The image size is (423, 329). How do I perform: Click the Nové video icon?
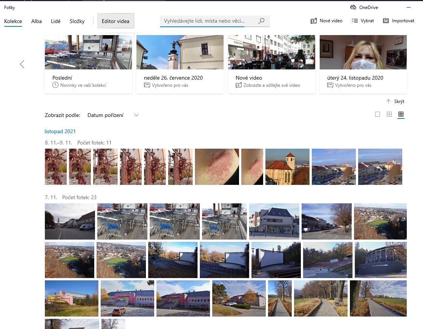(x=314, y=21)
